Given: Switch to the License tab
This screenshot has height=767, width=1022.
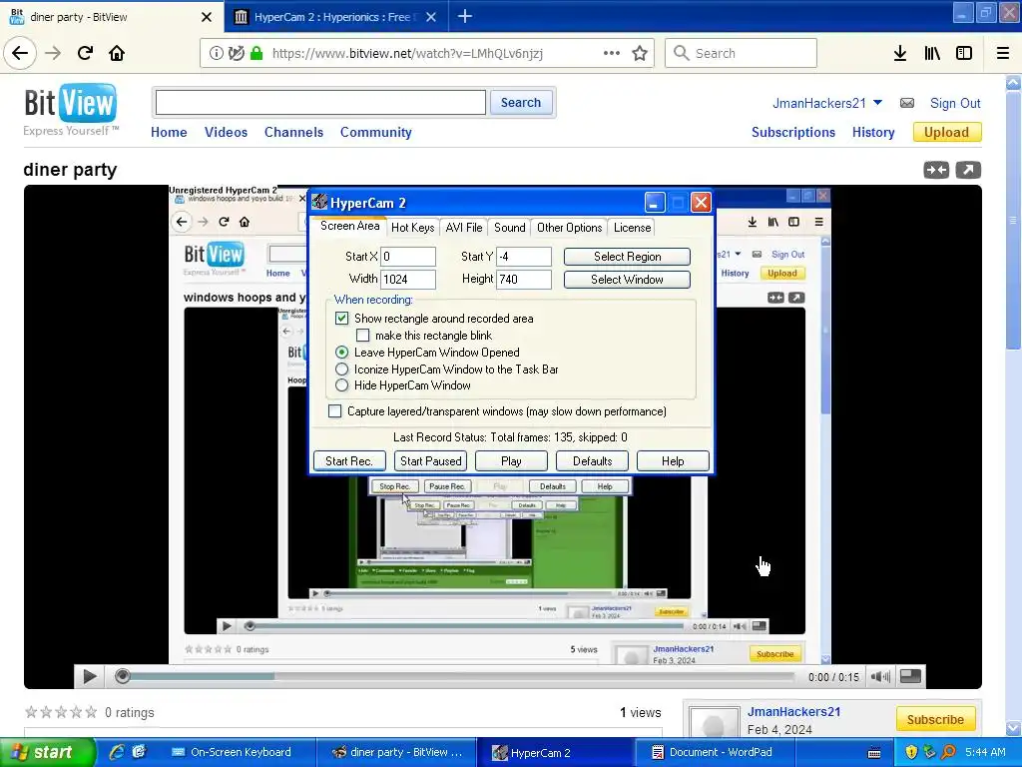Looking at the screenshot, I should 632,228.
